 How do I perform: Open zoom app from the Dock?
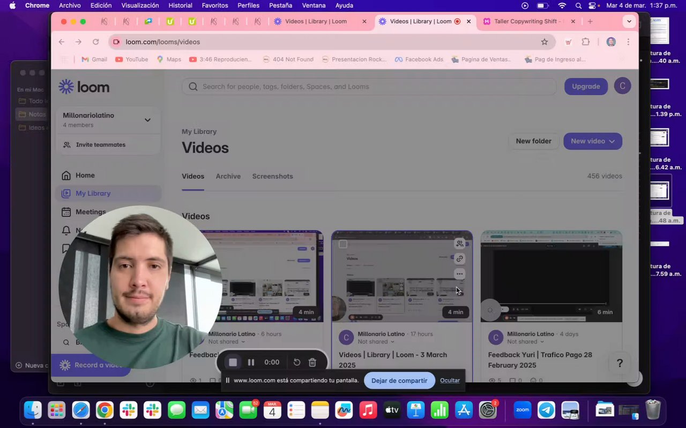point(523,410)
